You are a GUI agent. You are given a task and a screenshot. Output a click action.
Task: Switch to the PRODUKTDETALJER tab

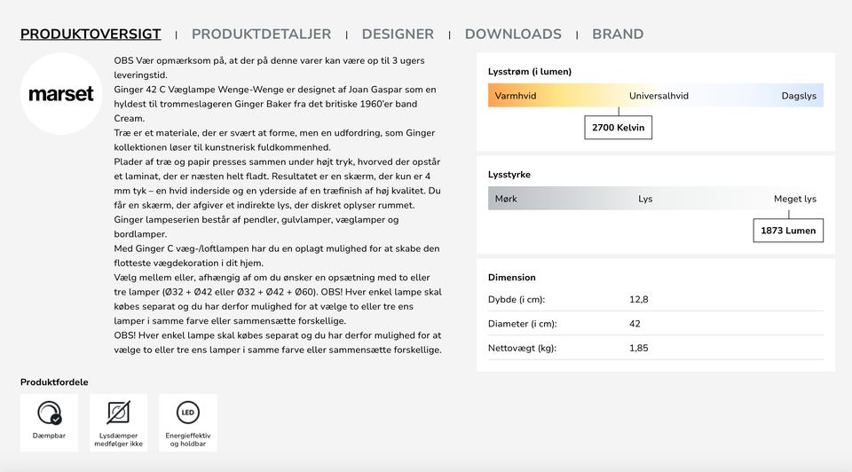261,35
